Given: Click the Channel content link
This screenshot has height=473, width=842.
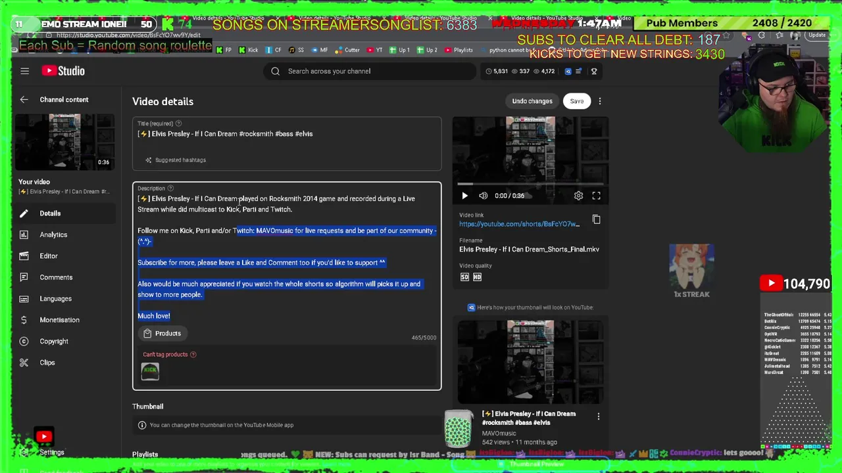Looking at the screenshot, I should [64, 100].
